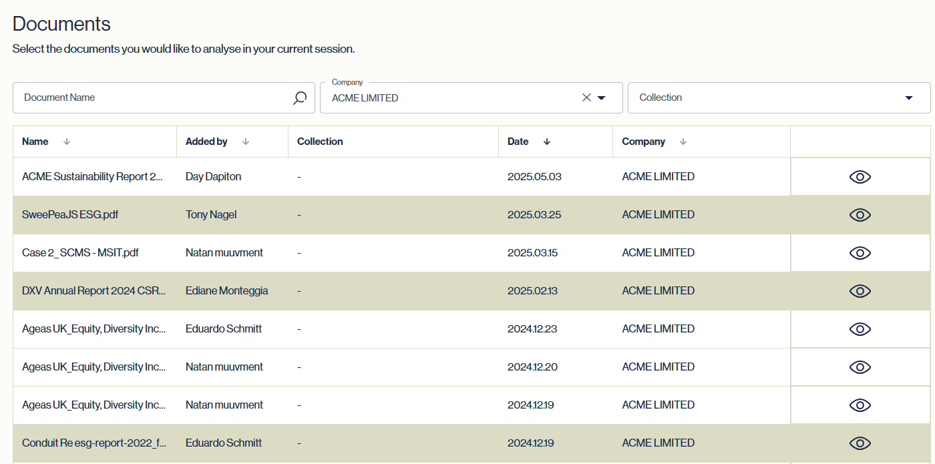
Task: Select the ACME Sustainability Report row name
Action: pos(93,177)
